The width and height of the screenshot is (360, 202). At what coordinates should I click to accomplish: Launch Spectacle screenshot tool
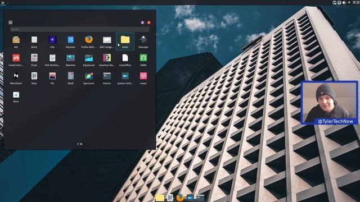click(x=89, y=78)
